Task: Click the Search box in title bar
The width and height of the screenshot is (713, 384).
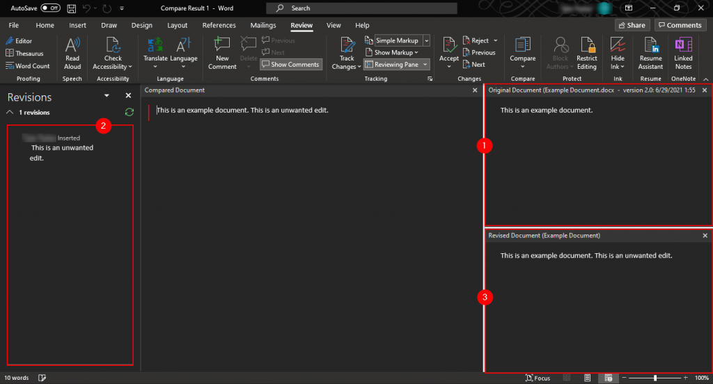Action: 361,8
